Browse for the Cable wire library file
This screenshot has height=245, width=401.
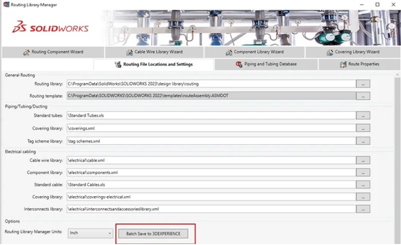tap(363, 160)
